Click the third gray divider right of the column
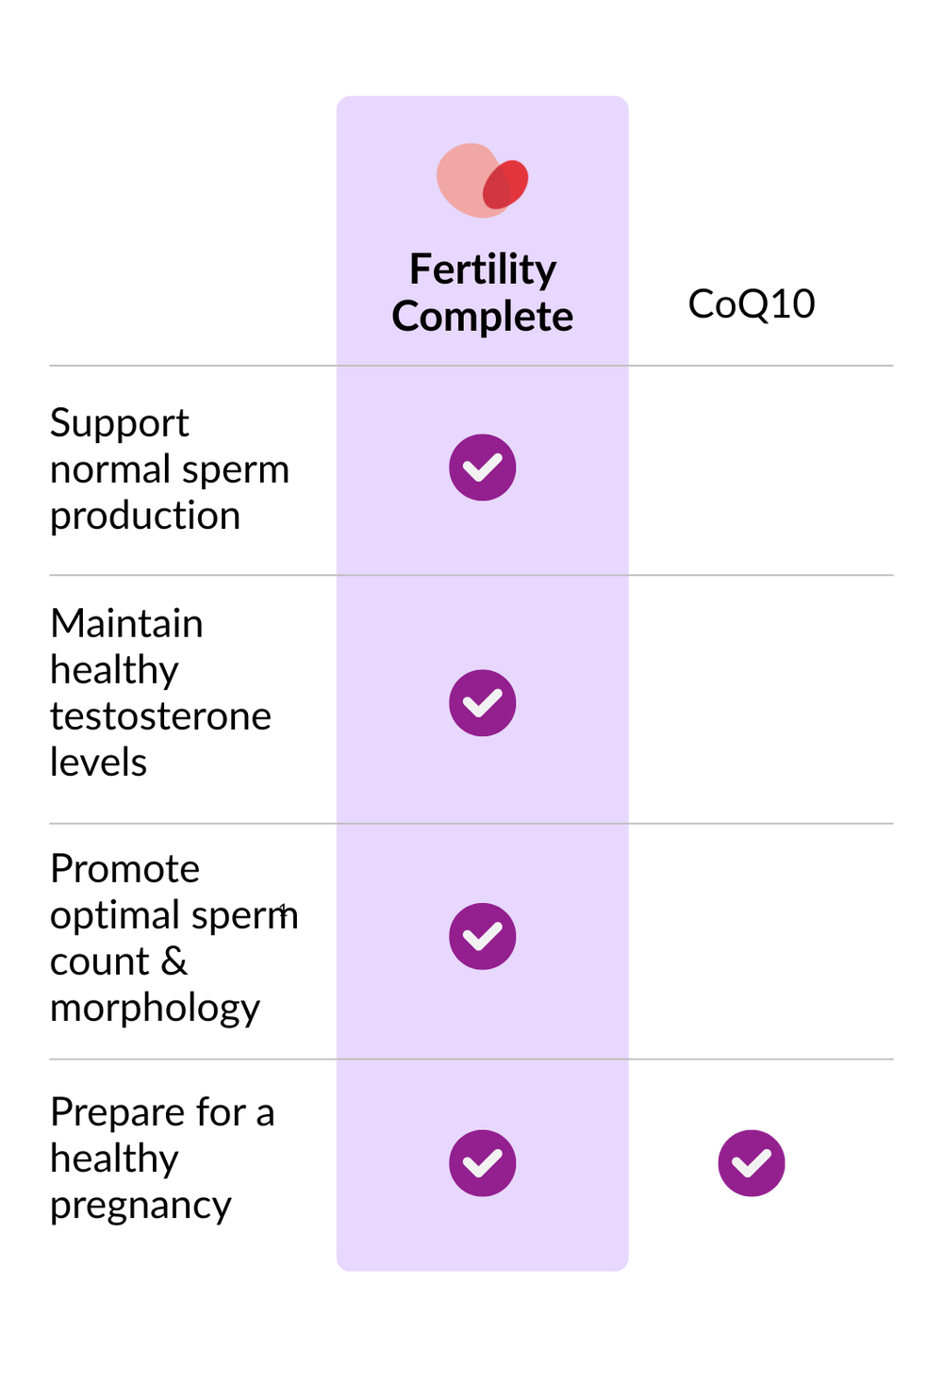Viewport: 943px width, 1396px height. pos(764,823)
